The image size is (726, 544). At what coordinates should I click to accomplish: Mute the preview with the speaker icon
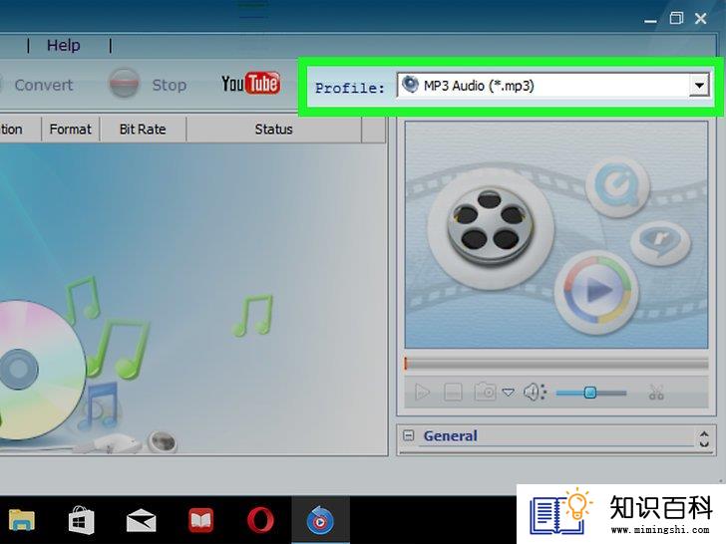[535, 393]
